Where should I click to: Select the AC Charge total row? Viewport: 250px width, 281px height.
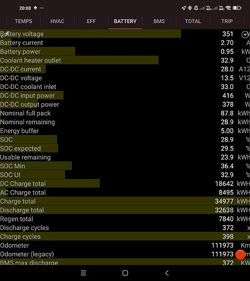125,193
